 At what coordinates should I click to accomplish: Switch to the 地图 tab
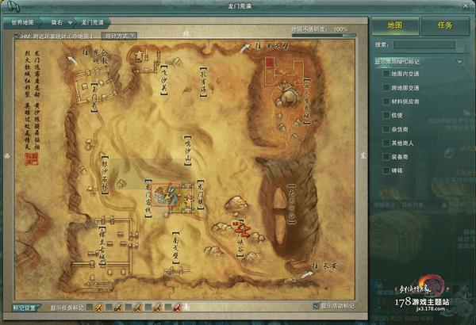pyautogui.click(x=395, y=25)
